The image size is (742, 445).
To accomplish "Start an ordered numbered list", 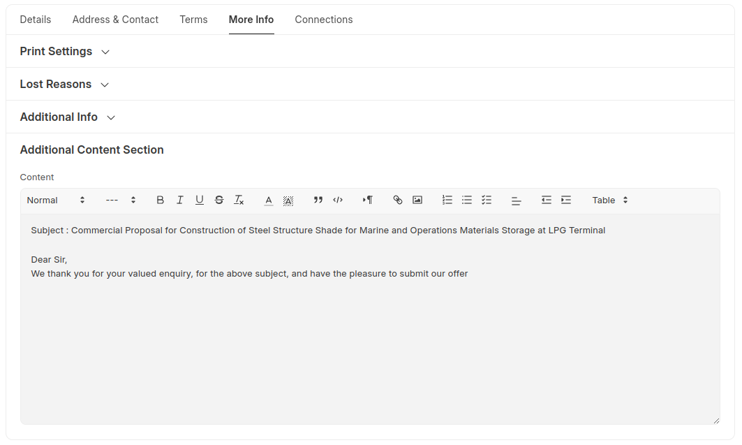I will 447,200.
